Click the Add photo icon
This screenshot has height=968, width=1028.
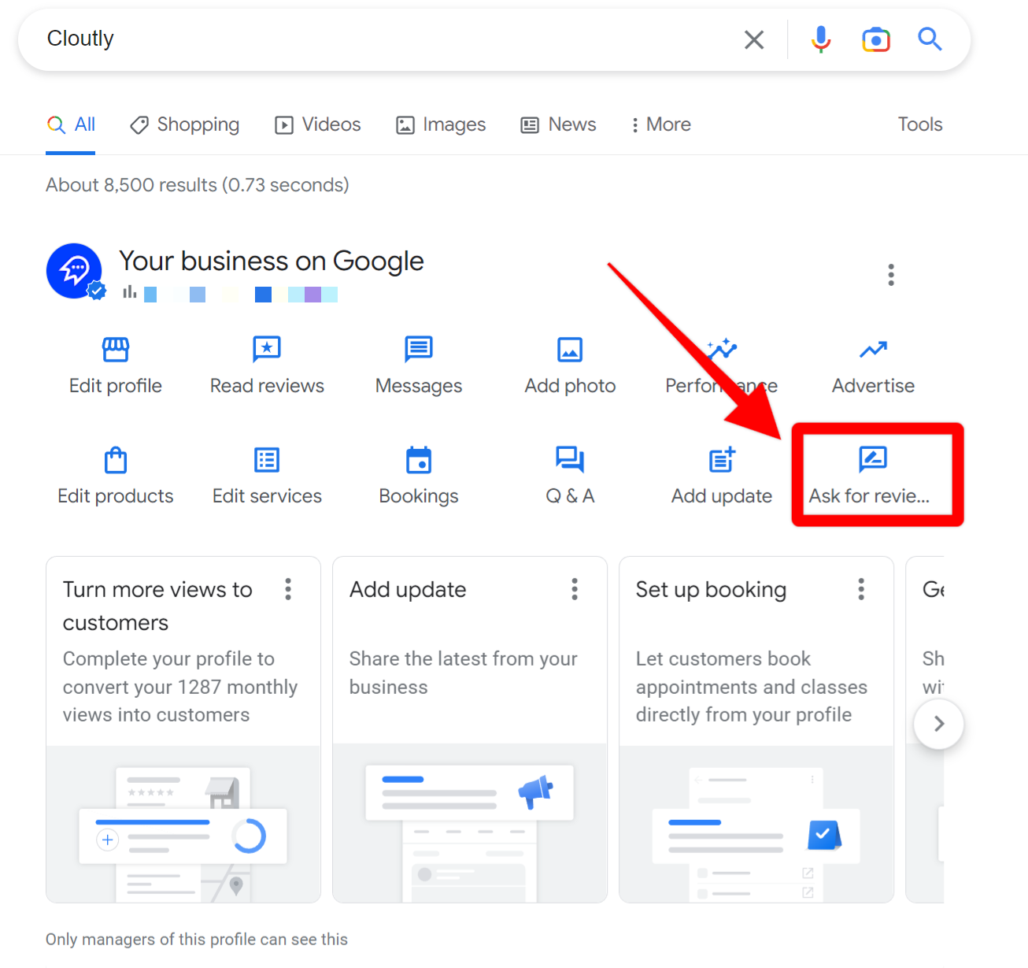569,350
